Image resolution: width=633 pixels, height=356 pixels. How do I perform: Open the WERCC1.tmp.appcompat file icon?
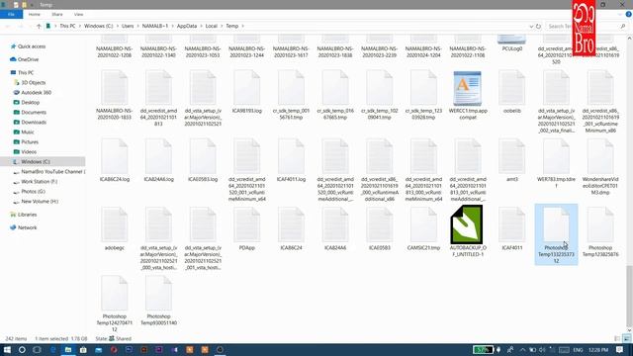pos(468,88)
